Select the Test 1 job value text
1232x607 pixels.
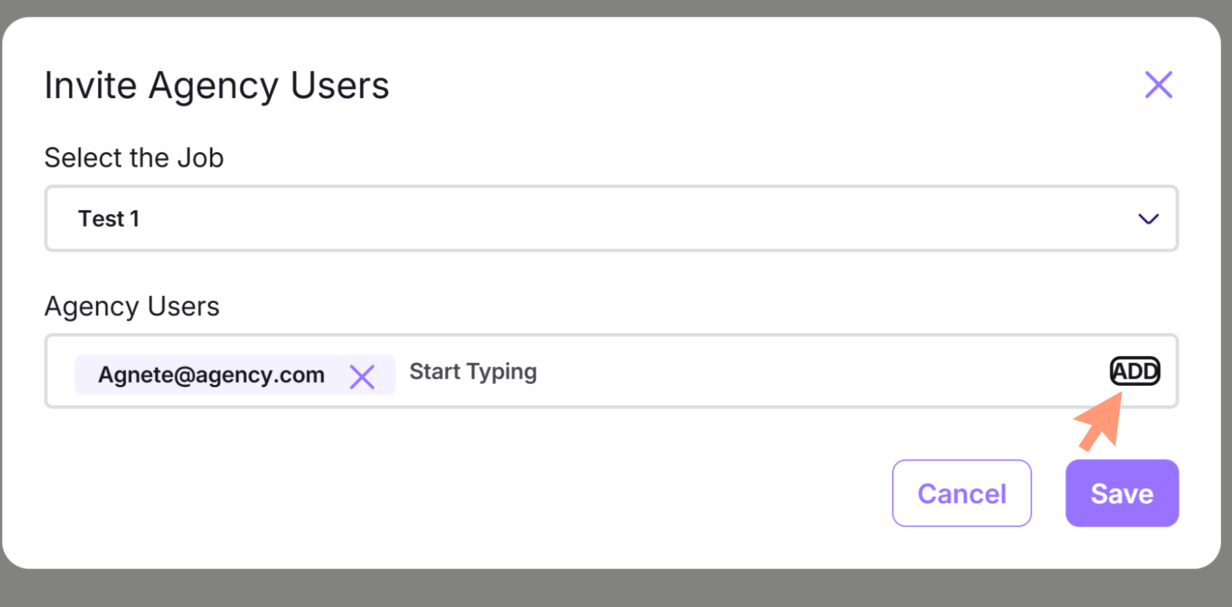109,219
